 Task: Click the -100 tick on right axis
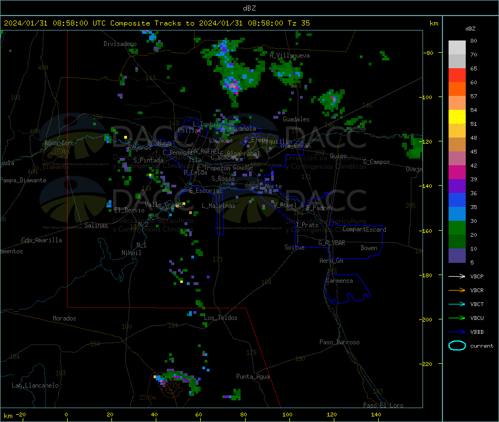click(x=425, y=97)
